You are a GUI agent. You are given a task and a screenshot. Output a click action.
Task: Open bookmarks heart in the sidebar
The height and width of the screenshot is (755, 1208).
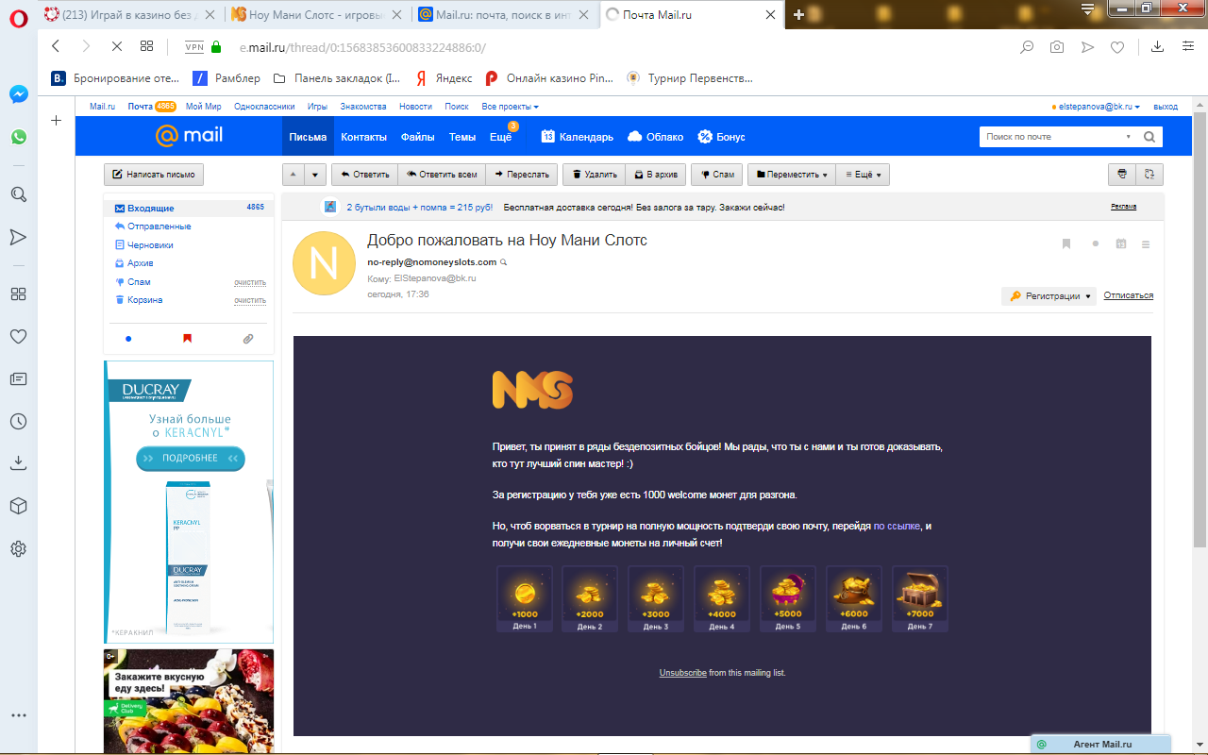pyautogui.click(x=18, y=336)
